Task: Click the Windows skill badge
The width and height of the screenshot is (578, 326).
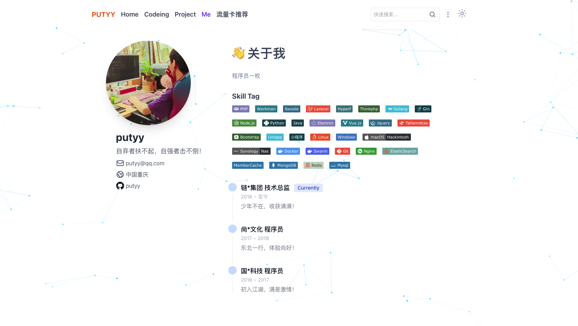Action: click(x=346, y=137)
